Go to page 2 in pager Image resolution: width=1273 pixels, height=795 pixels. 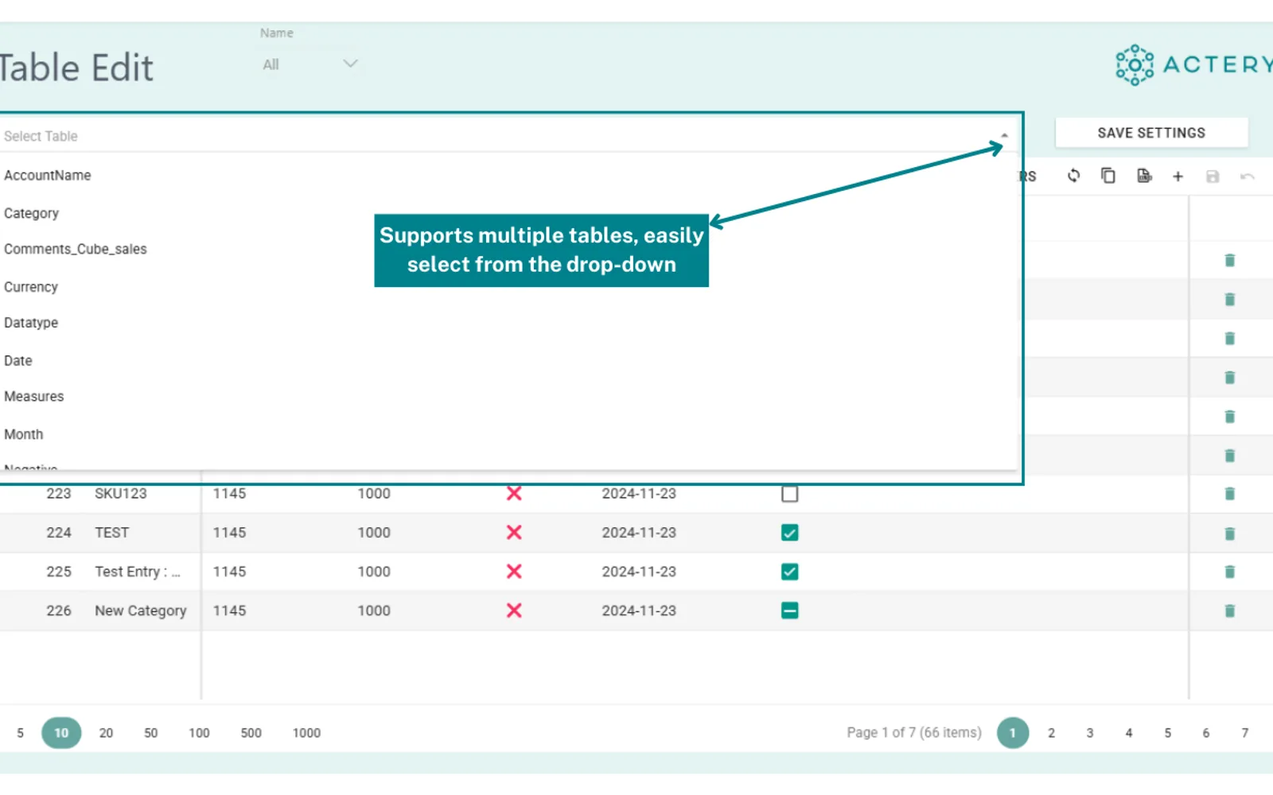point(1051,733)
